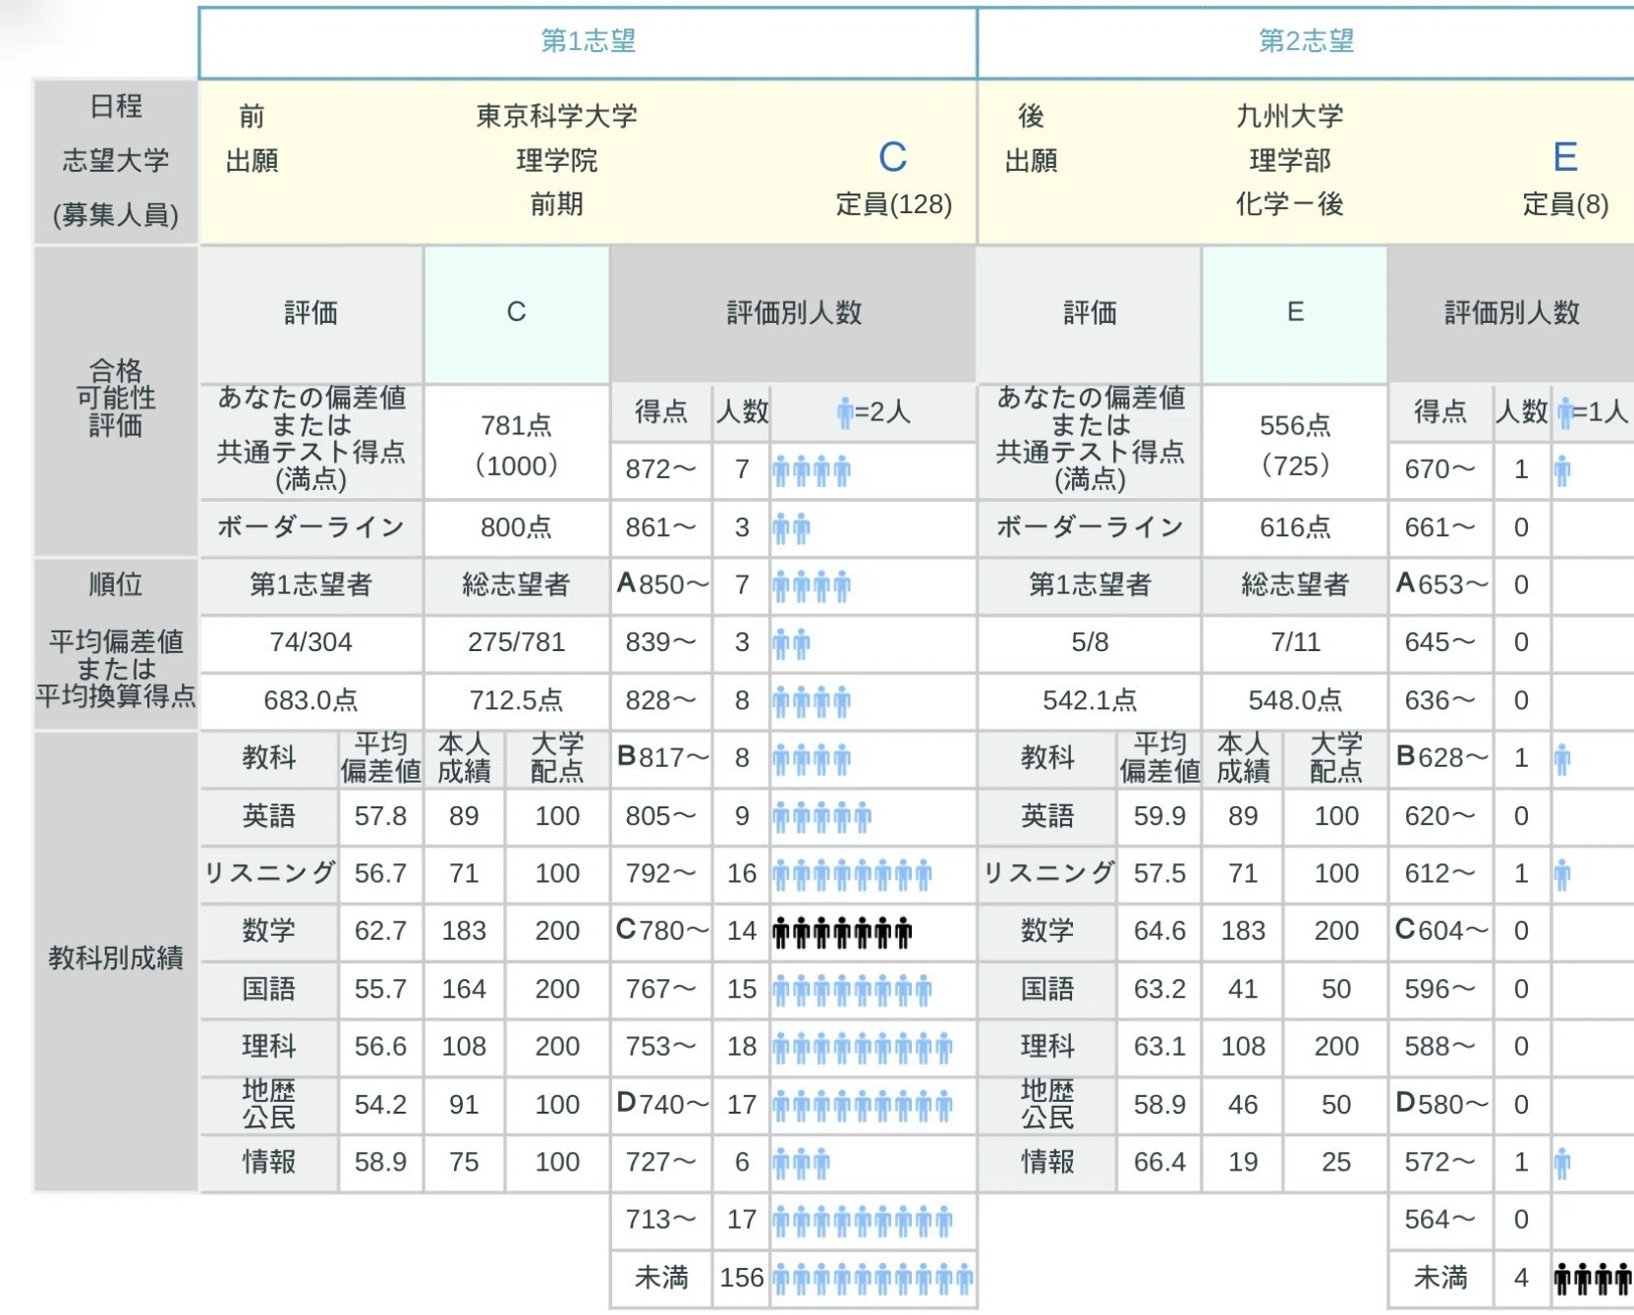This screenshot has width=1634, height=1315.
Task: Click the black person icons in 第2志望's 未満 row
Action: [1593, 1279]
